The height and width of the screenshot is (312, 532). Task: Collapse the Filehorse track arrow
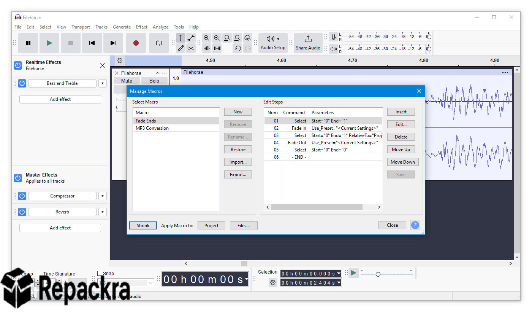tap(158, 73)
